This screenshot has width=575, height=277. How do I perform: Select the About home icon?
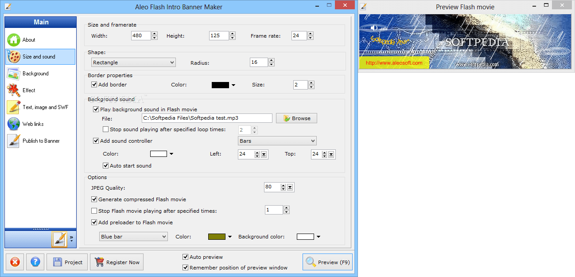13,39
